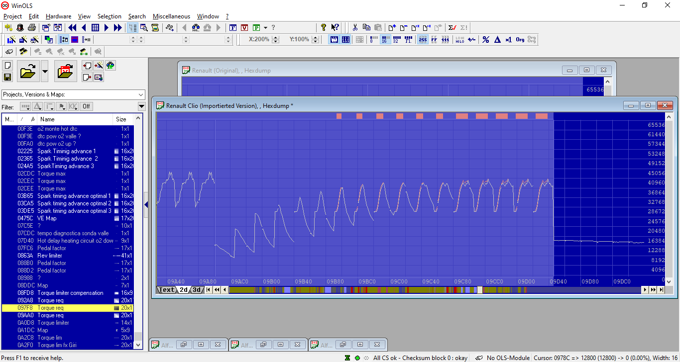Select the VE Map row
The width and height of the screenshot is (680, 362).
click(x=68, y=218)
